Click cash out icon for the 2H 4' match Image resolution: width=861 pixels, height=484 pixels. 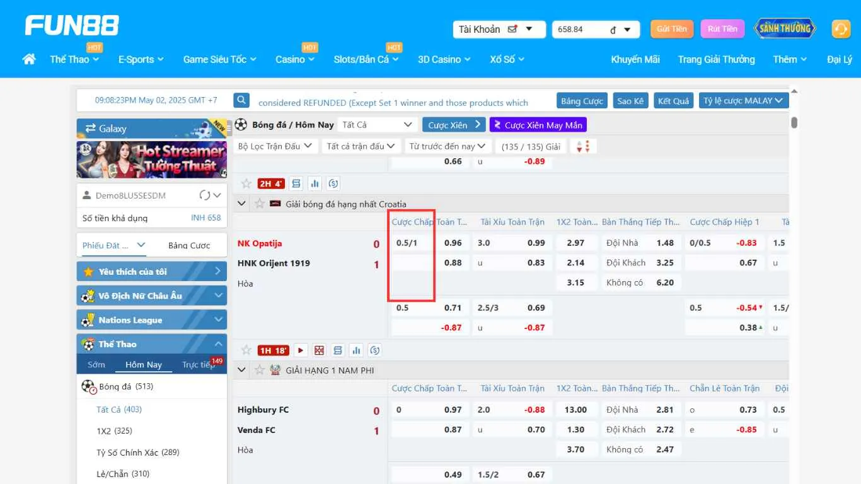(x=334, y=183)
